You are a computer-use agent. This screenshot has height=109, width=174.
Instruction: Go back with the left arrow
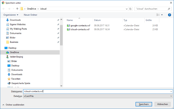coord(4,9)
